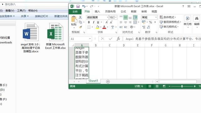Expand 套用表格格式 dropdown
This screenshot has width=201, height=113.
pos(170,22)
